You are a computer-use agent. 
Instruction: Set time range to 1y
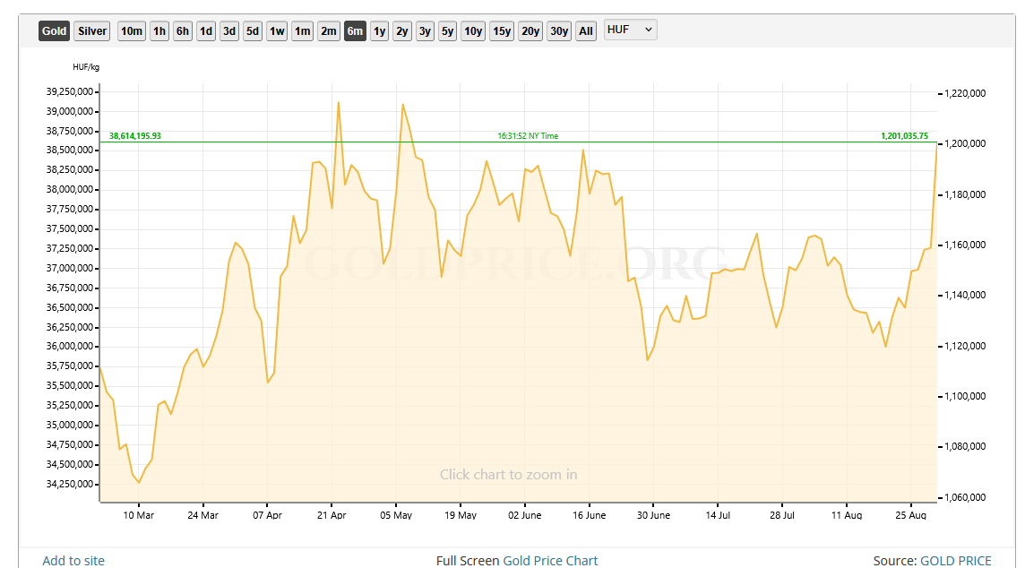pyautogui.click(x=379, y=30)
